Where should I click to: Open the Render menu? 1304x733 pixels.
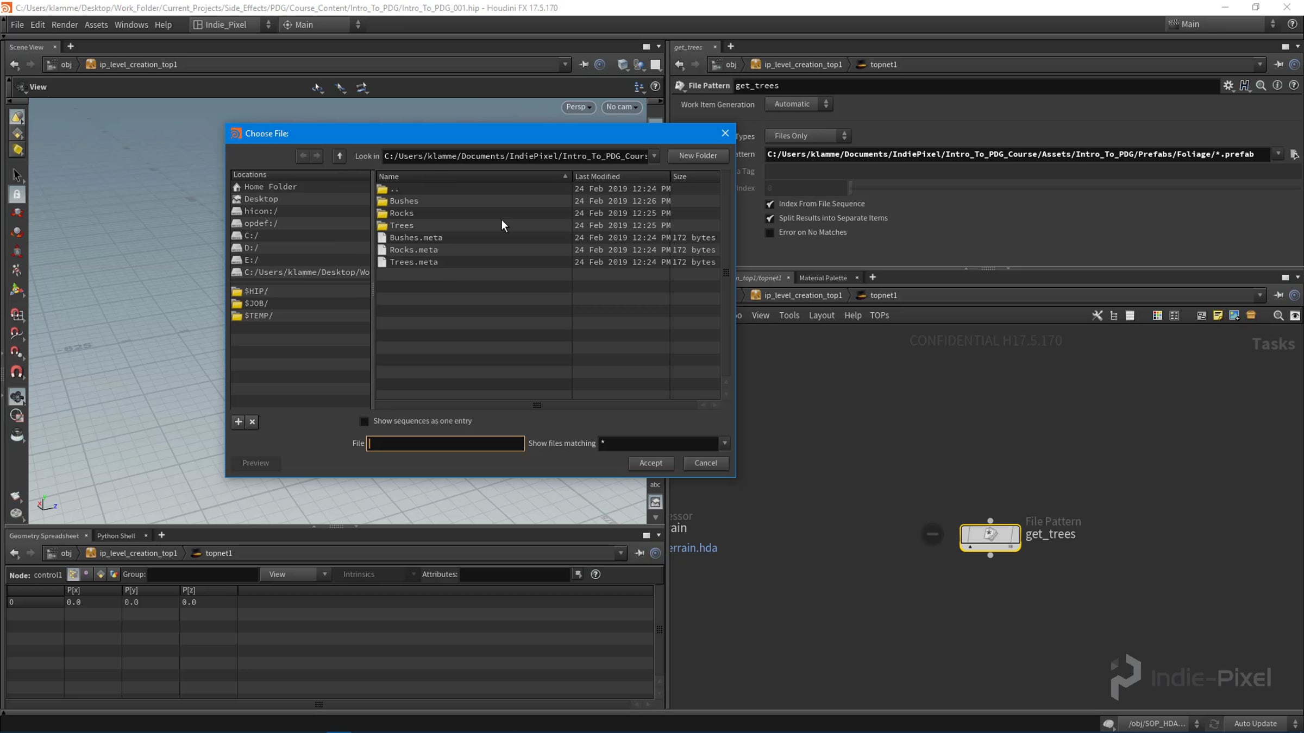[x=65, y=24]
